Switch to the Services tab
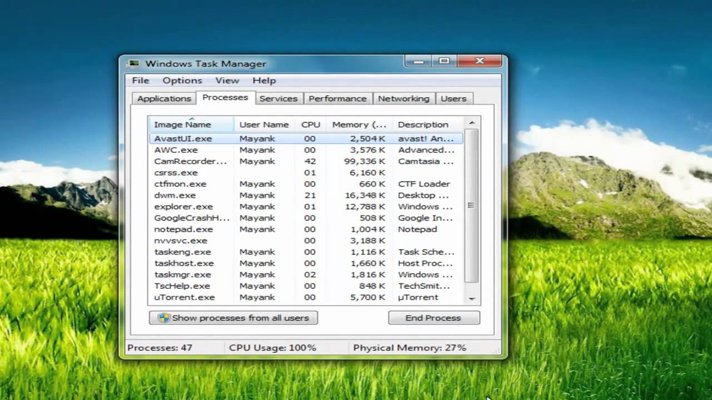Viewport: 712px width, 400px height. (x=278, y=98)
